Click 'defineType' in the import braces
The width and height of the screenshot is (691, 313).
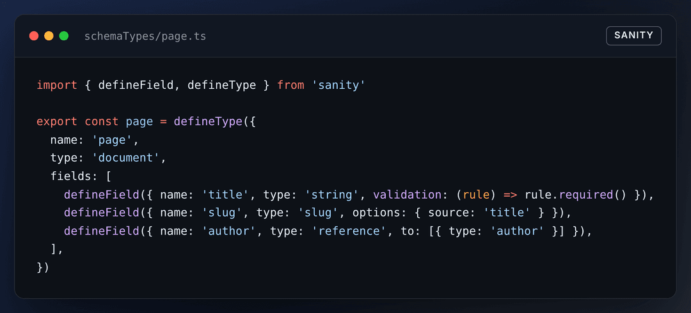221,85
